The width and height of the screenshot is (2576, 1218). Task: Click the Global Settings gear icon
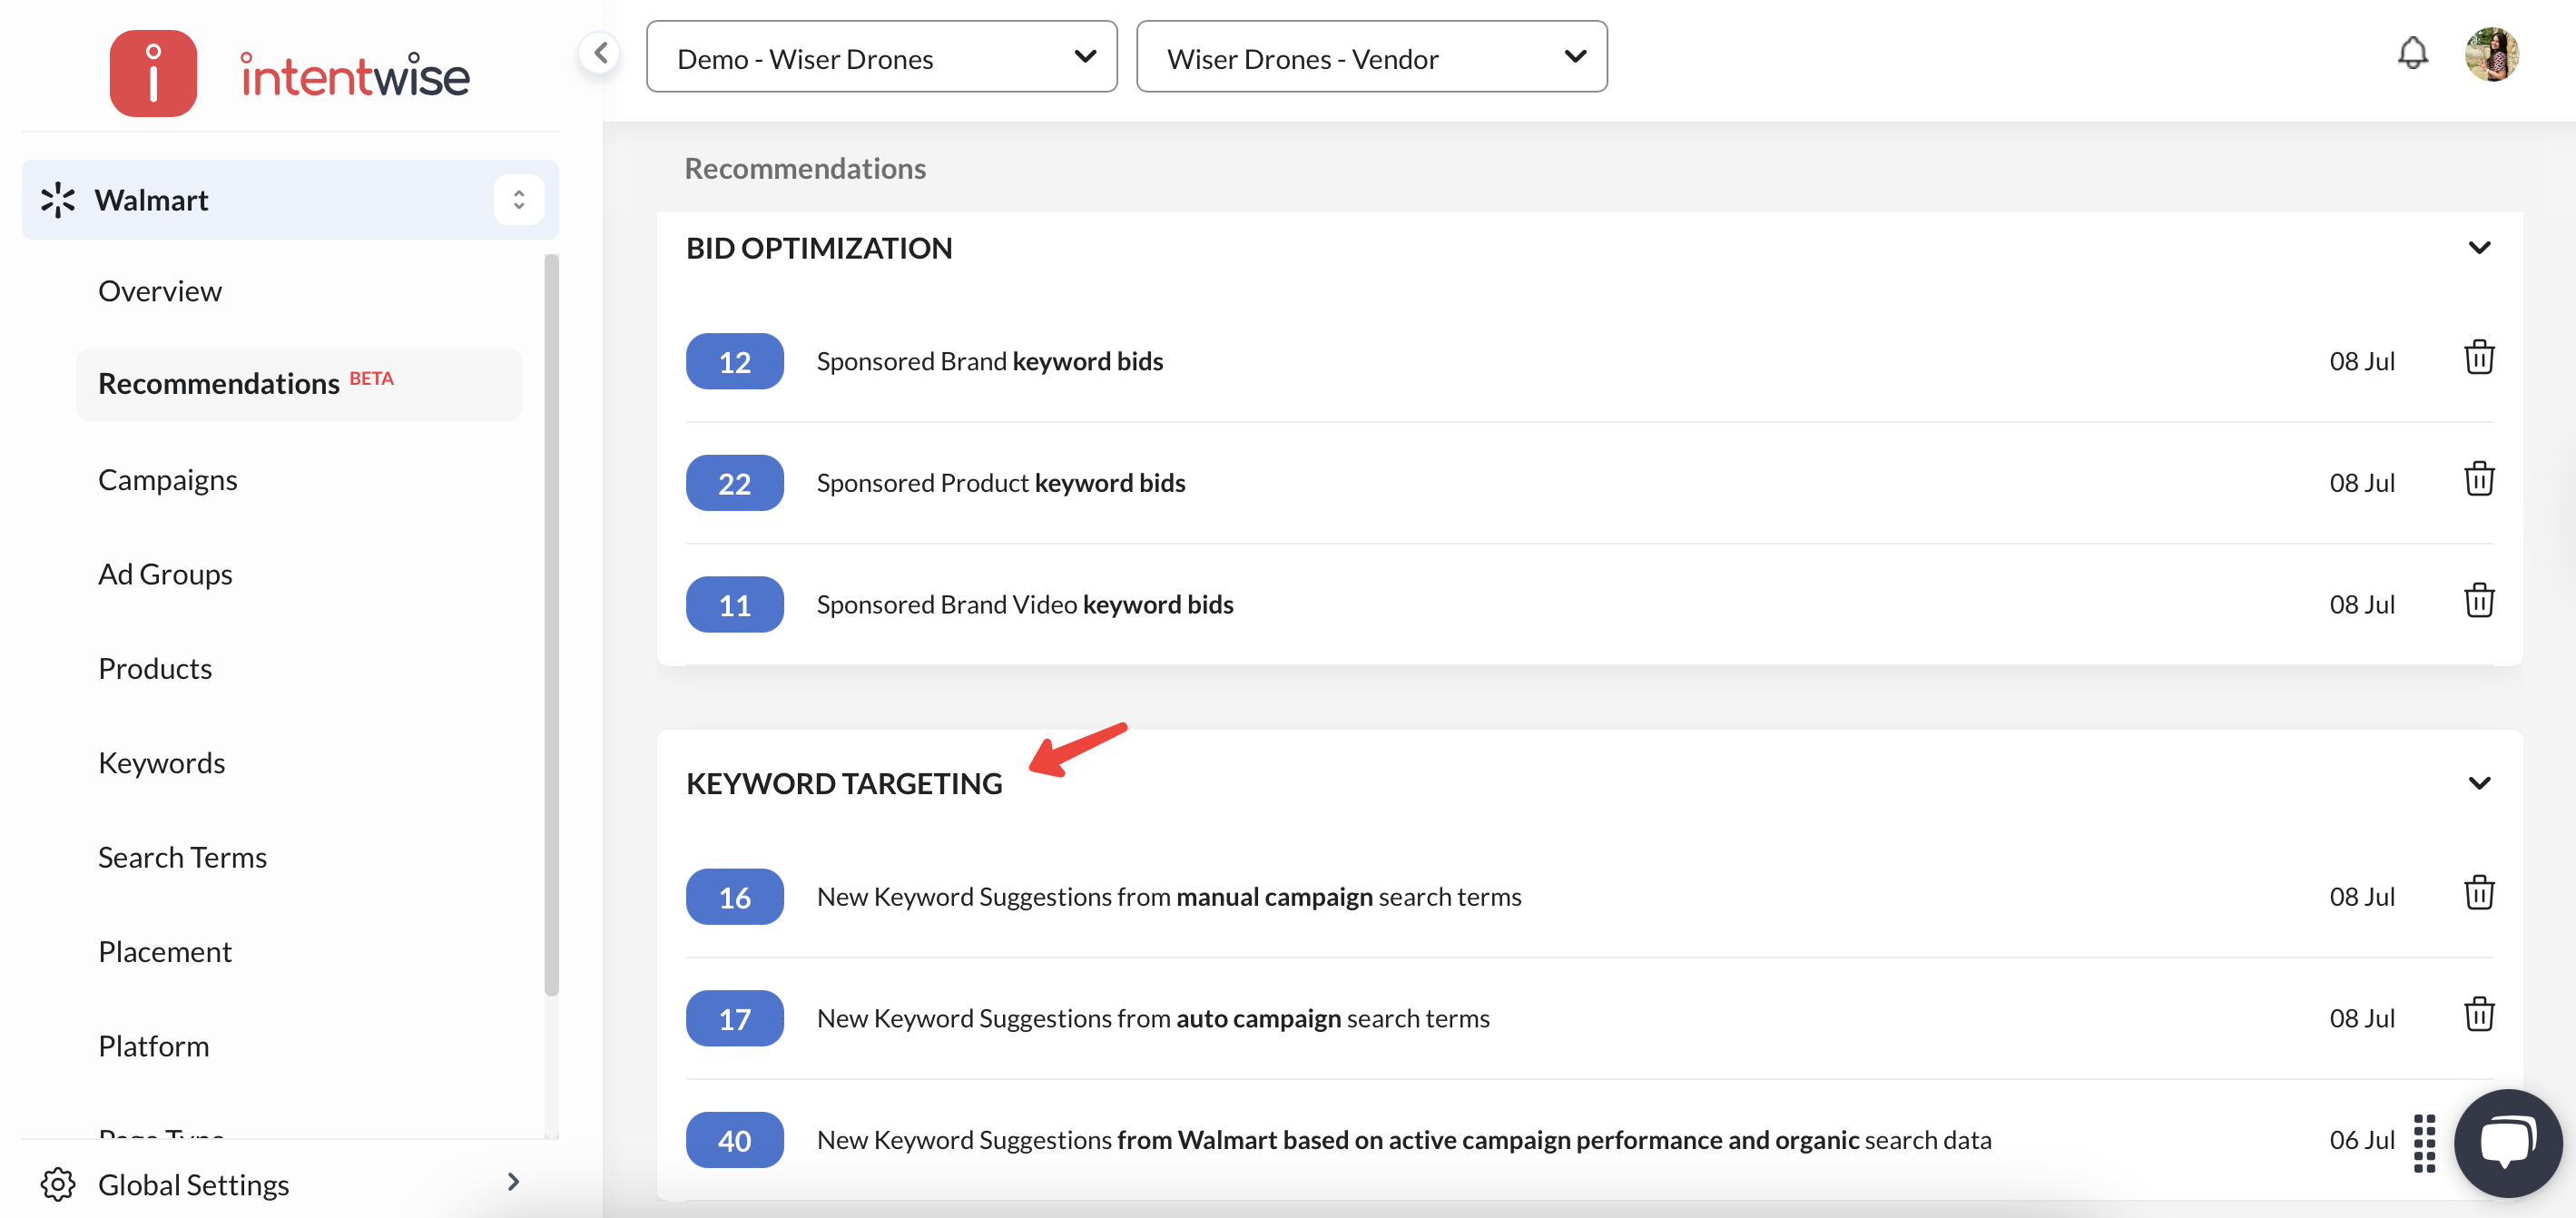pos(58,1184)
